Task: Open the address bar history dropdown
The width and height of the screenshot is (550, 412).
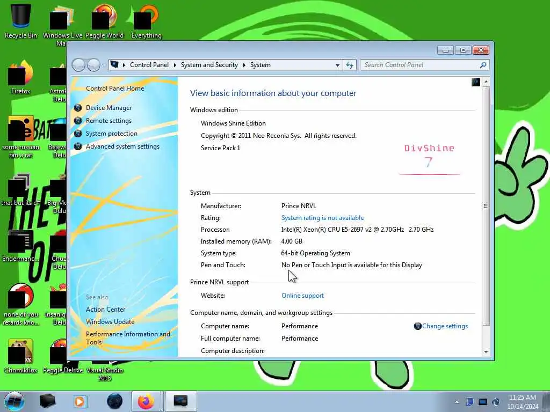Action: coord(337,65)
